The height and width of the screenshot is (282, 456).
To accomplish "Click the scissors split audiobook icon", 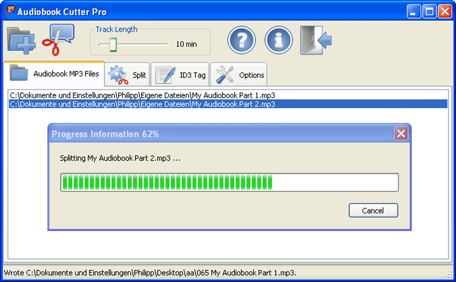I will tap(58, 40).
